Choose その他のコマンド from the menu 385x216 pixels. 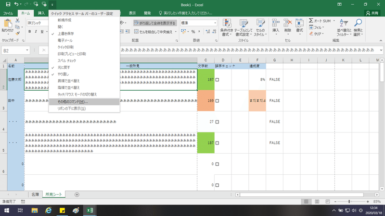pyautogui.click(x=84, y=102)
